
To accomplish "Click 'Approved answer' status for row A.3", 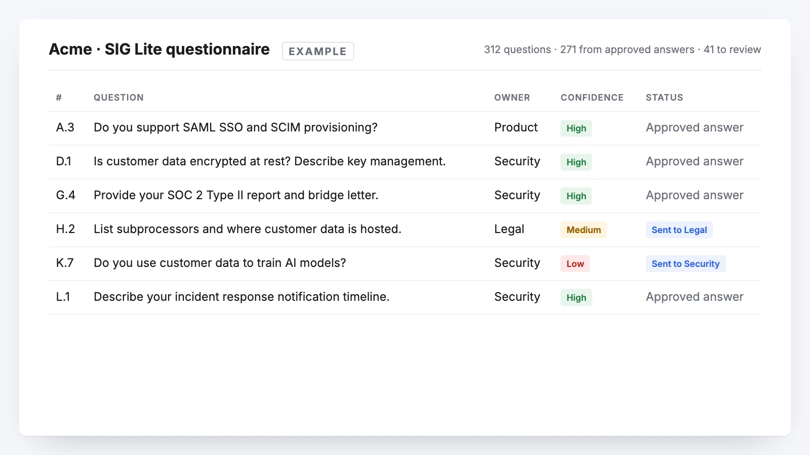I will point(695,127).
